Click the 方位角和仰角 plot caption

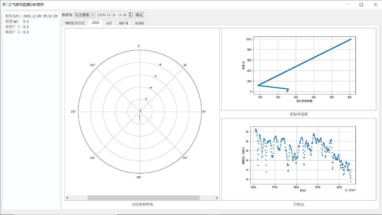(142, 204)
